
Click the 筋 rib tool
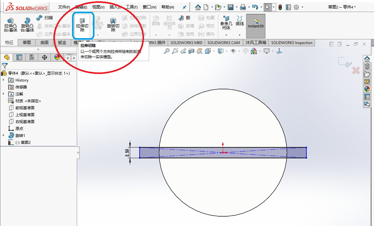click(184, 18)
